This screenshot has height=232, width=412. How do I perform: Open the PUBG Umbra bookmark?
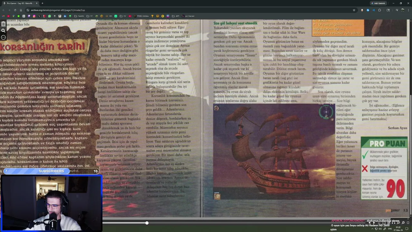tap(141, 16)
